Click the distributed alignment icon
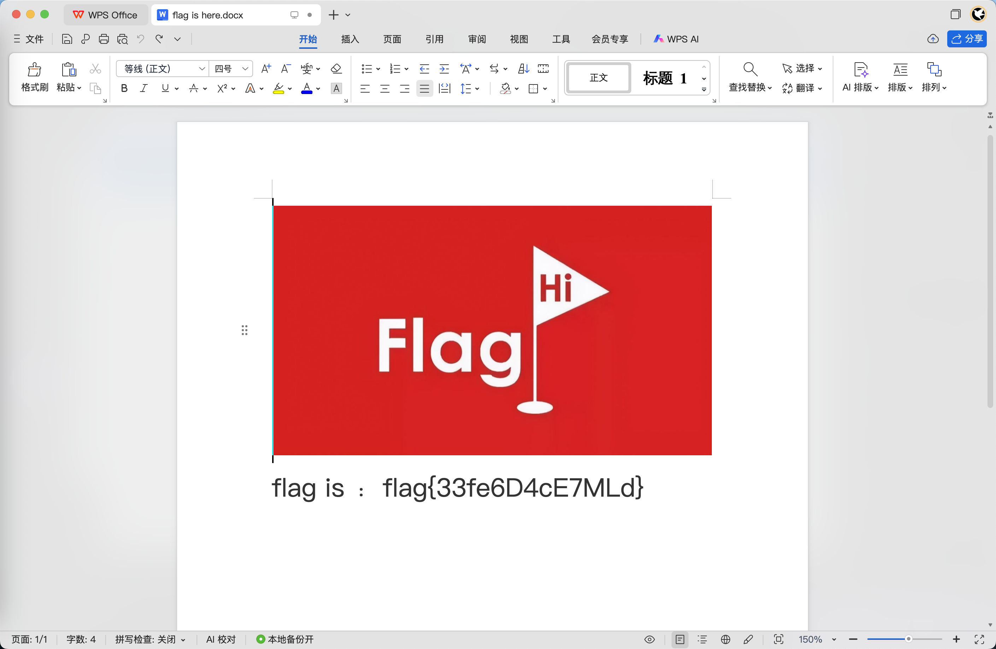 444,88
